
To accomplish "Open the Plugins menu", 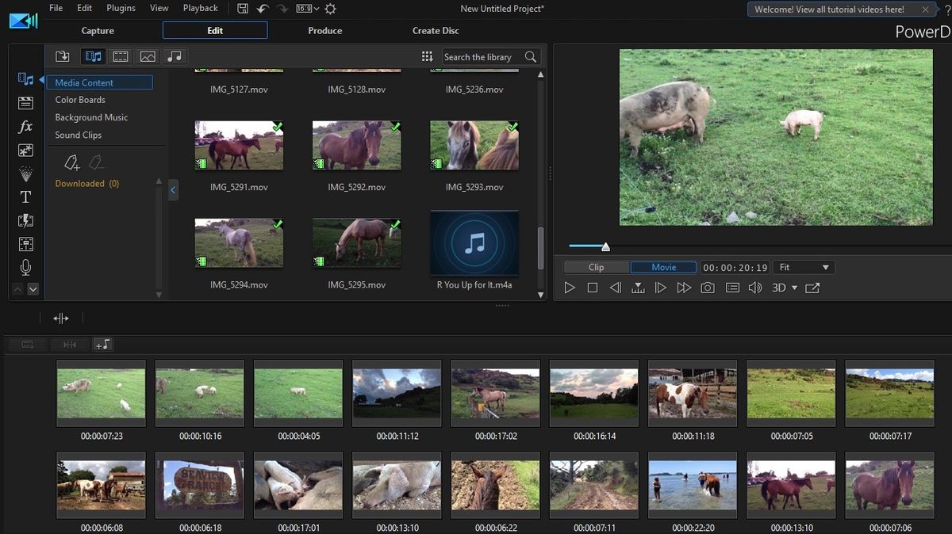I will [x=121, y=8].
